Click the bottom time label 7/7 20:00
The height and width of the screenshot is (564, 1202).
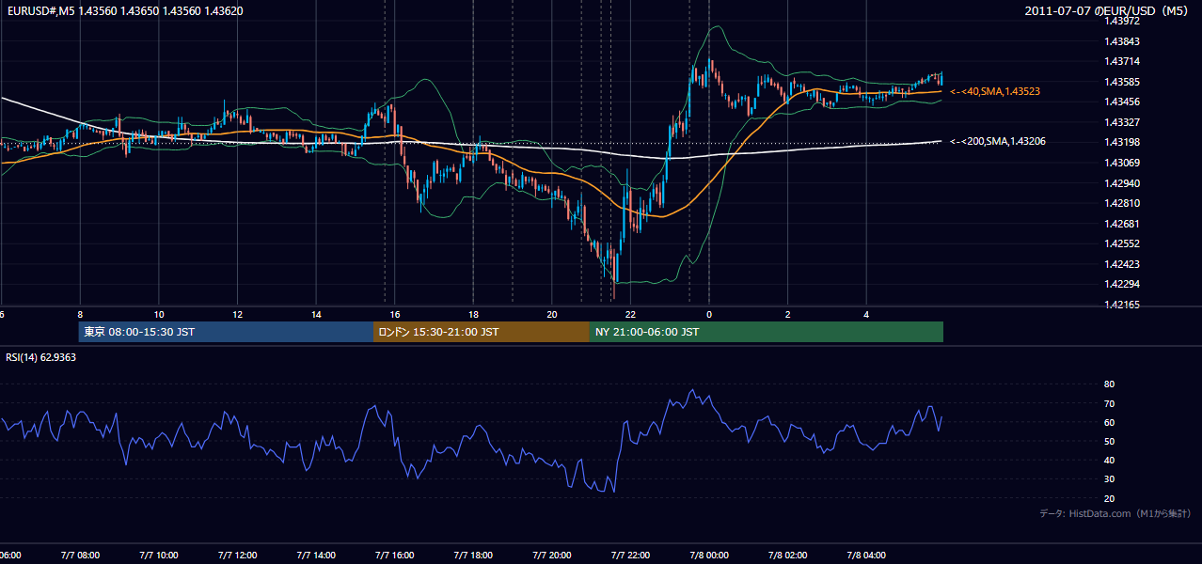click(552, 556)
